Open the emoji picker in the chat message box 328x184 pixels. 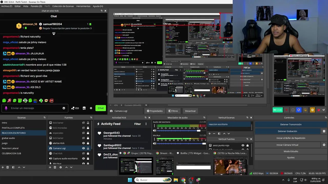tap(64, 108)
